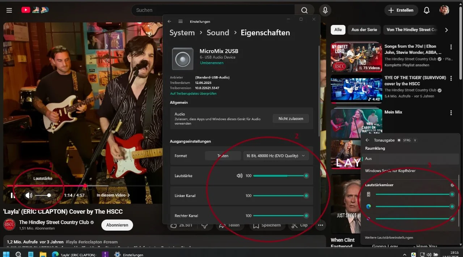The image size is (463, 257).
Task: Click the search magnifier button on YouTube
Action: (x=304, y=10)
